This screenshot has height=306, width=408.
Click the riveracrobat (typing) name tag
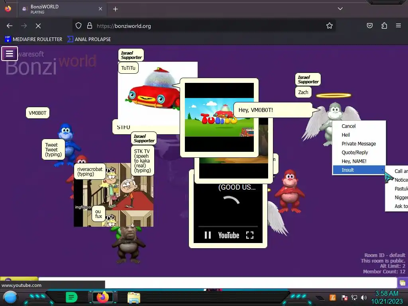click(x=90, y=171)
